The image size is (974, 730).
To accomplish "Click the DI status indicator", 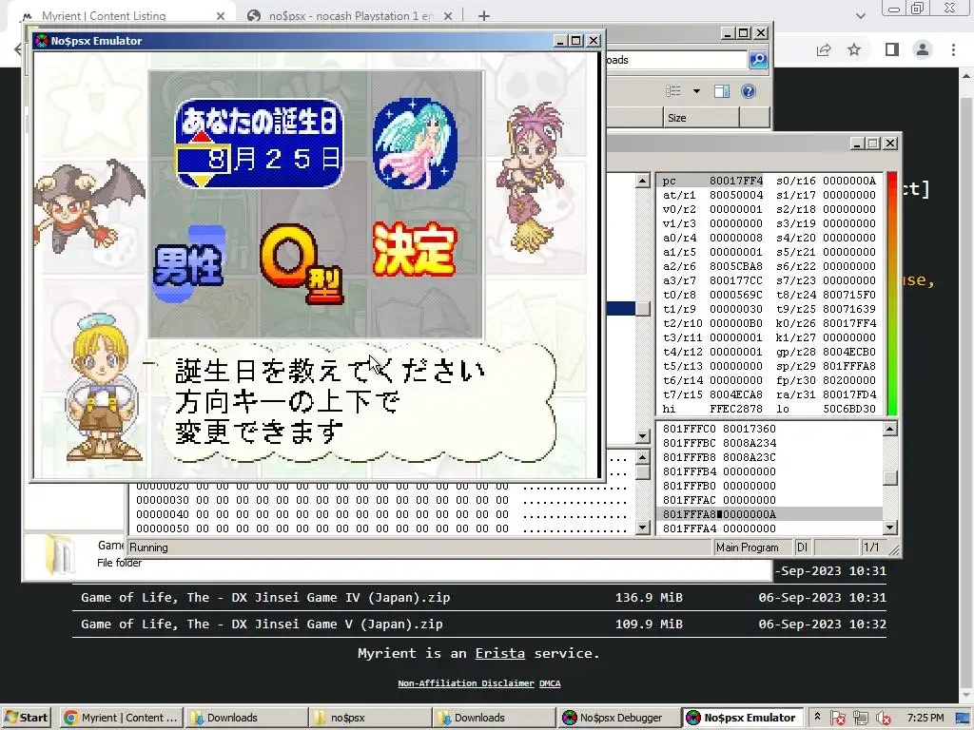I will pos(802,547).
